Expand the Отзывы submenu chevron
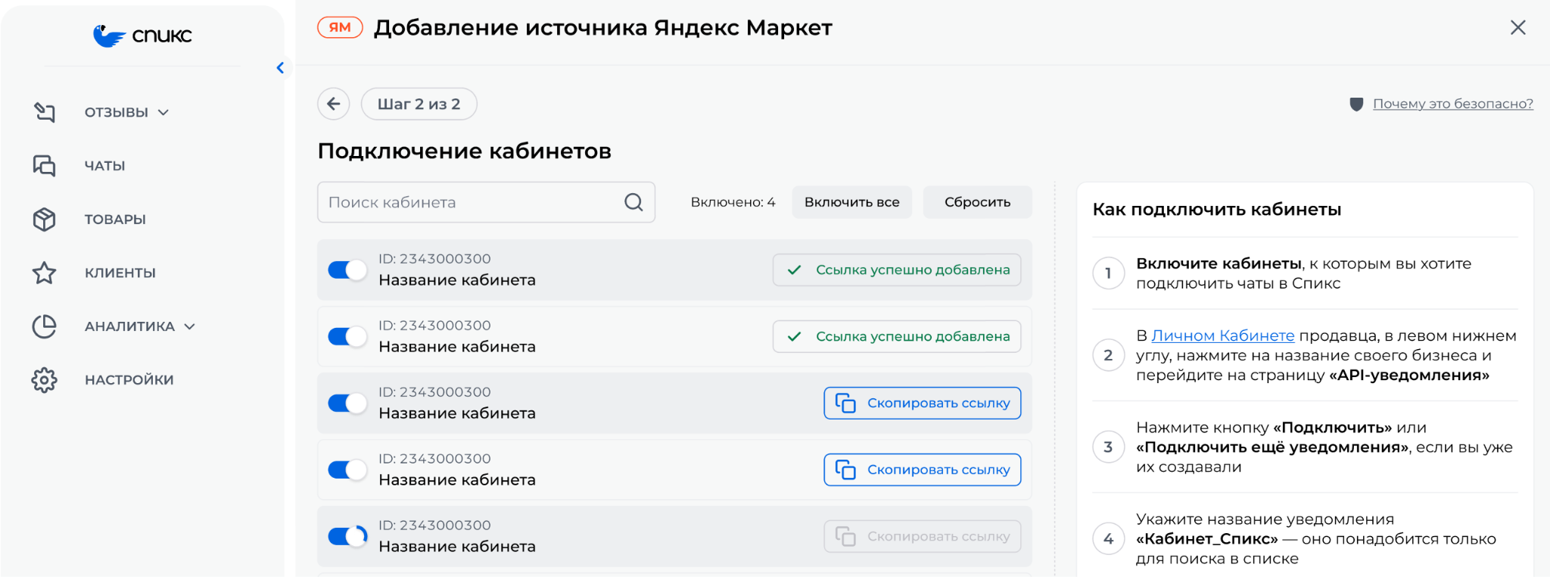Screen dimensions: 1550x577 (163, 113)
